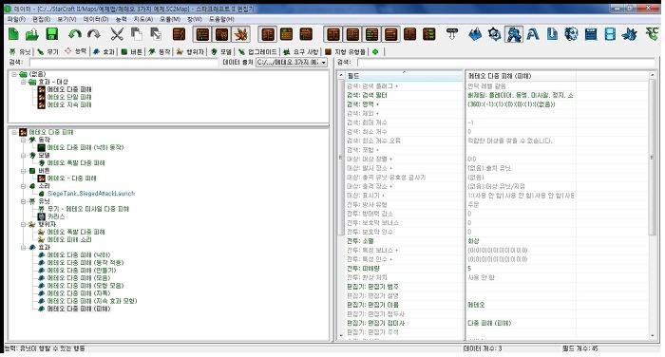Open the 모듈(M) menu
The height and width of the screenshot is (357, 665).
click(x=170, y=19)
